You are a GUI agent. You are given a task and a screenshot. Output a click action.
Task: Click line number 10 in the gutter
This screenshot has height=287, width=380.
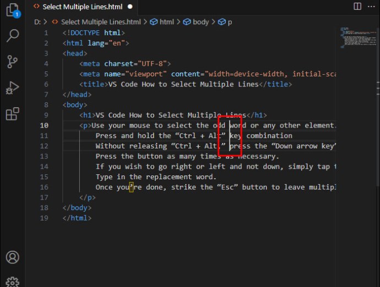click(x=44, y=125)
